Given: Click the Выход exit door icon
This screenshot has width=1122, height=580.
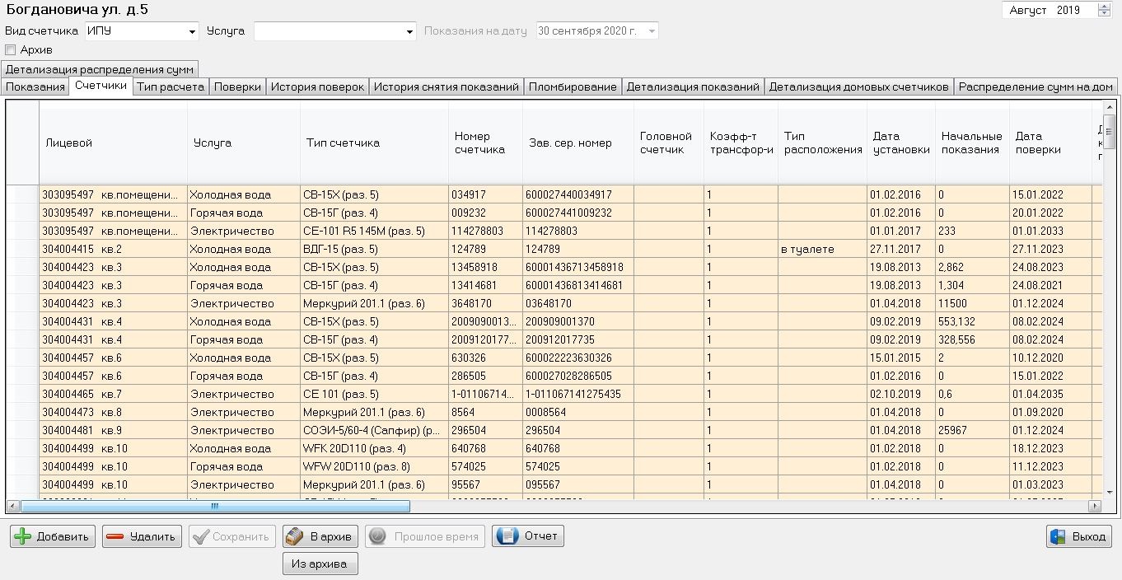Looking at the screenshot, I should tap(1058, 536).
